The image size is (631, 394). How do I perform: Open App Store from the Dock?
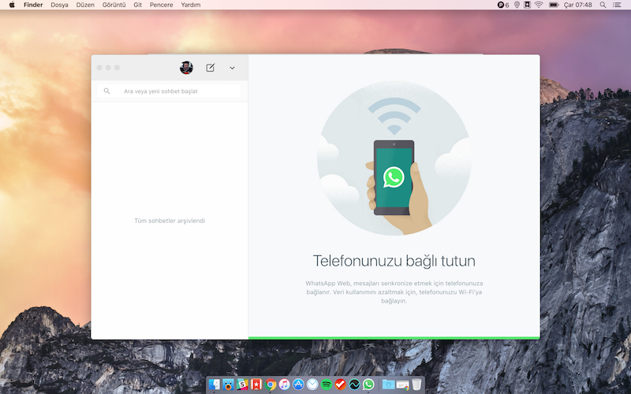tap(298, 385)
